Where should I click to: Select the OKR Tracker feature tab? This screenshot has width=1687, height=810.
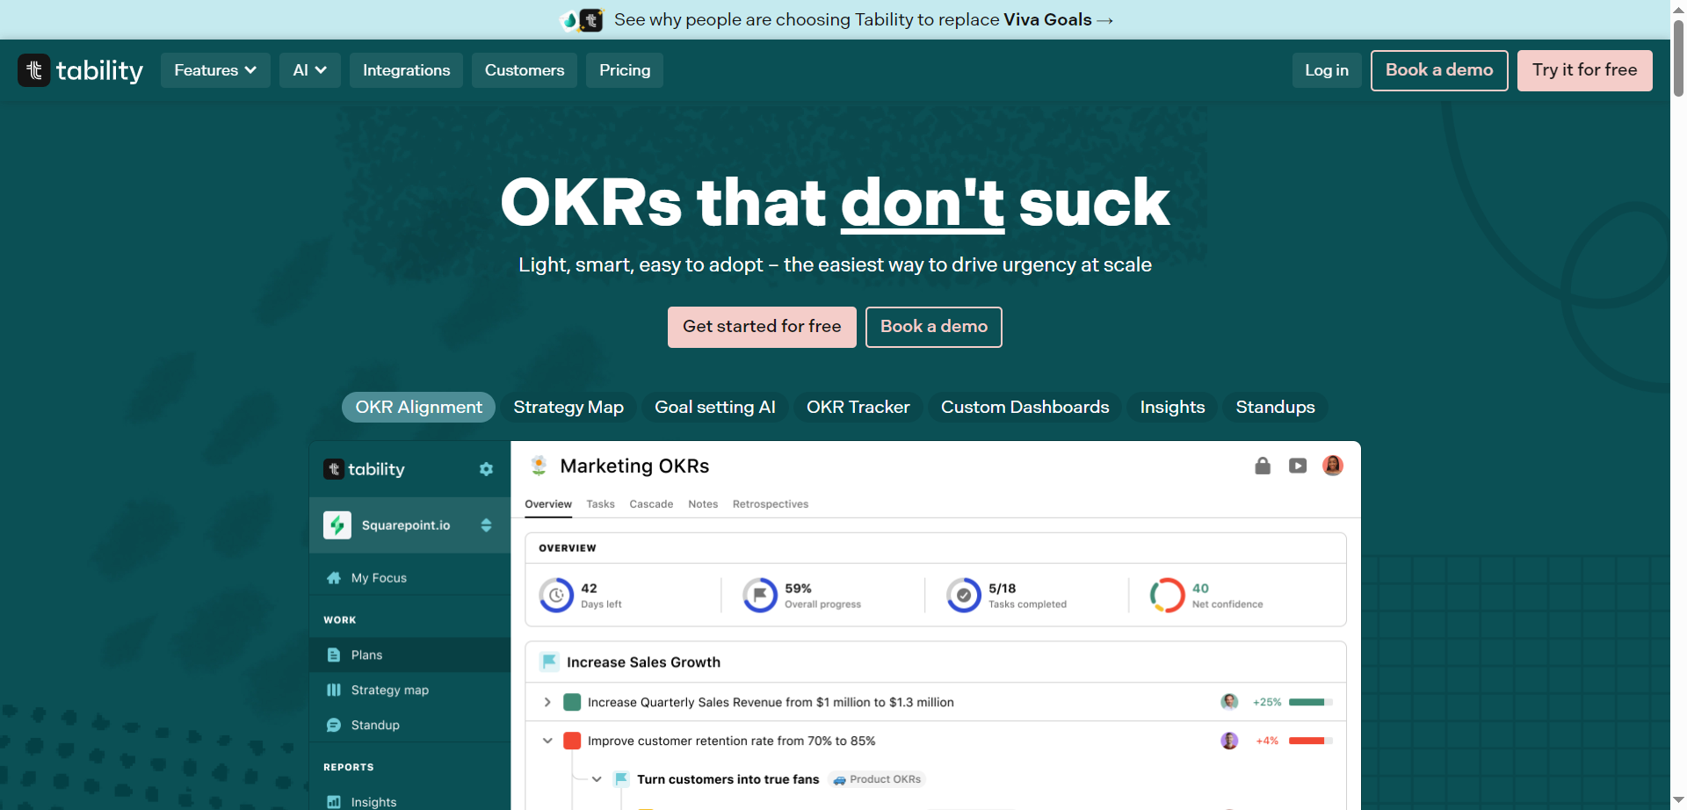pyautogui.click(x=858, y=407)
